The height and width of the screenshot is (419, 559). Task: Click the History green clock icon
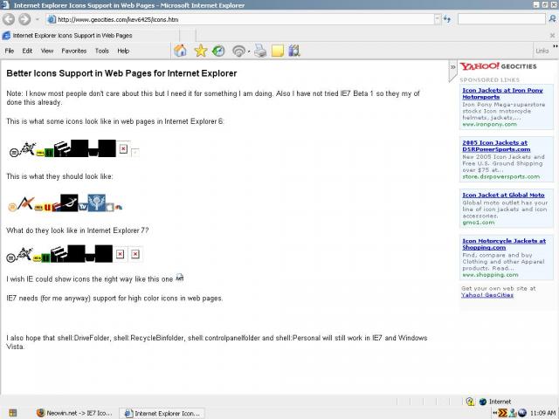(x=218, y=51)
